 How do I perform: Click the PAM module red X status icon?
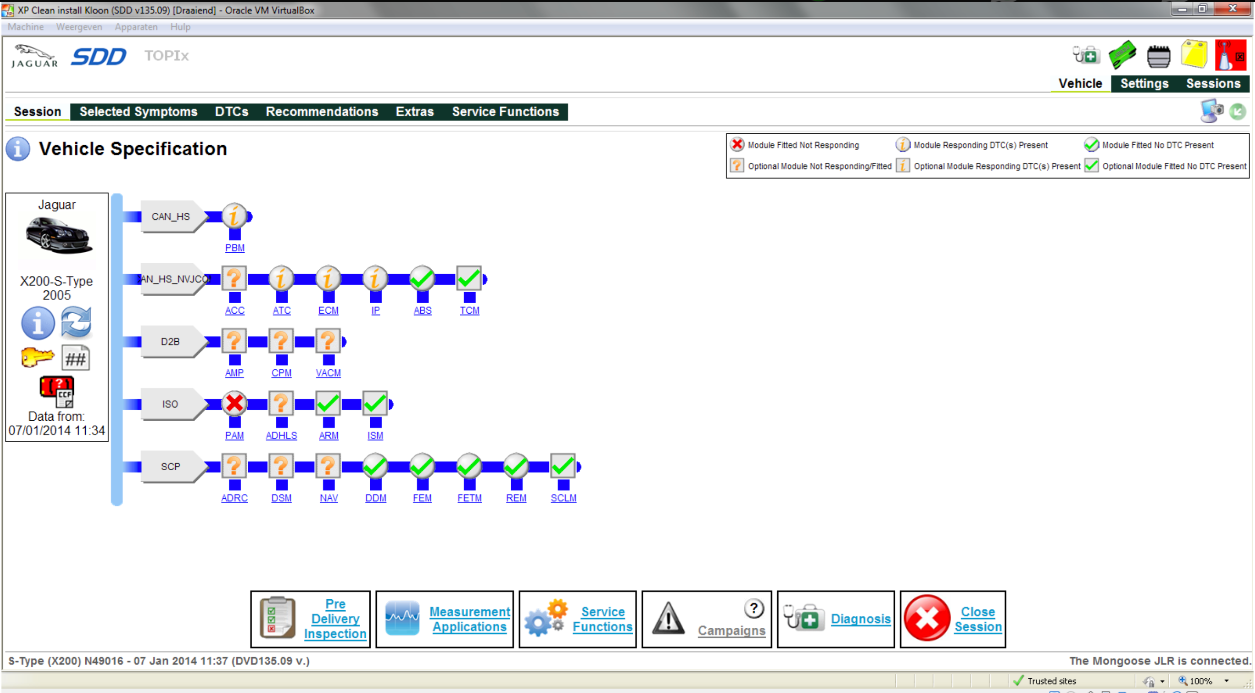point(234,404)
